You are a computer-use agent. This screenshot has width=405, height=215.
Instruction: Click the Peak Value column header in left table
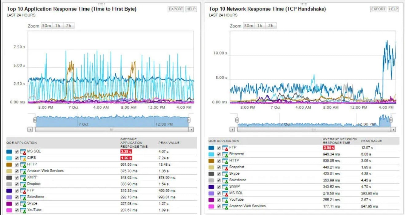(169, 143)
